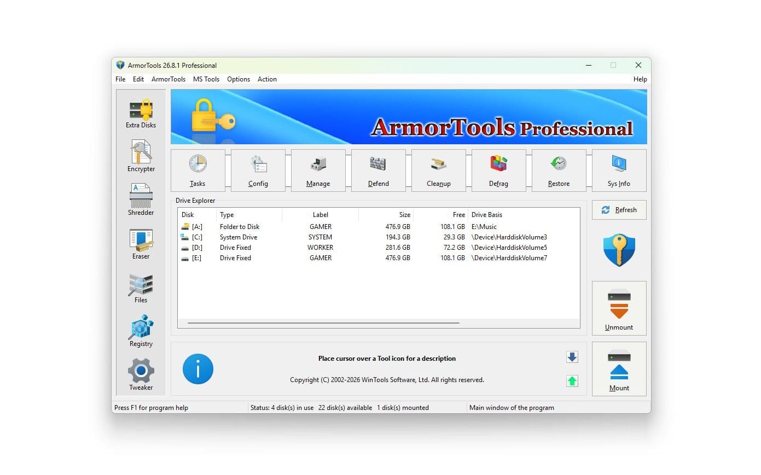Select the 'System Drive' type cell
The image size is (761, 475).
click(x=239, y=237)
